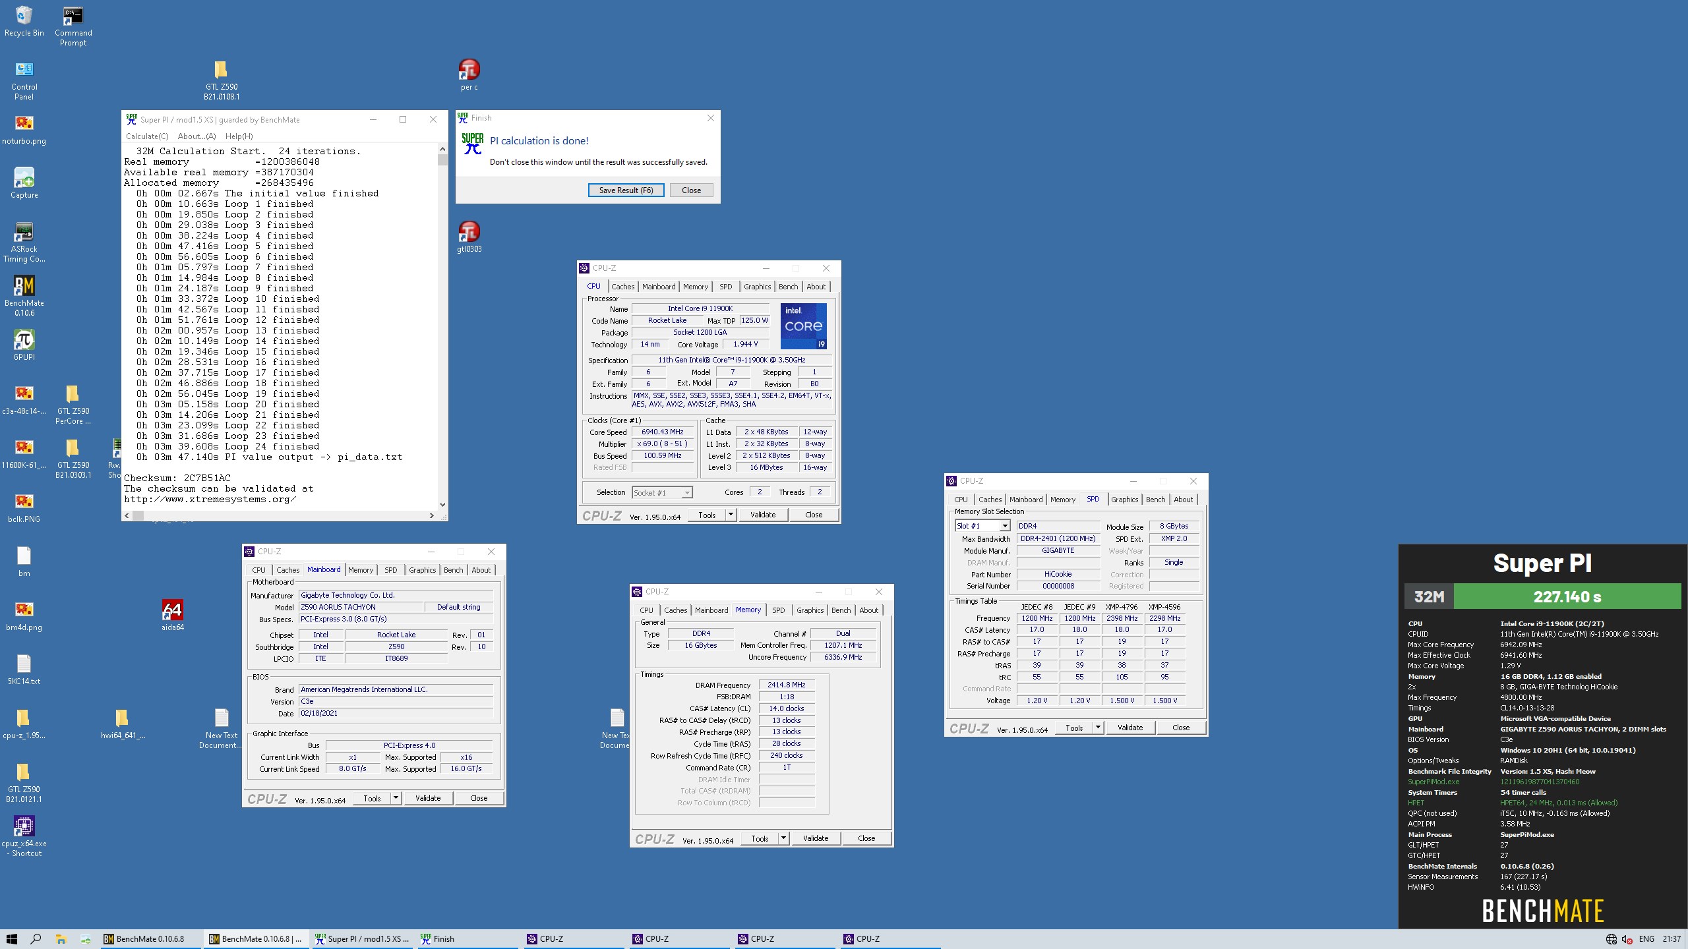The width and height of the screenshot is (1688, 949).
Task: Click Validate in CPU-Z CPU window
Action: (763, 515)
